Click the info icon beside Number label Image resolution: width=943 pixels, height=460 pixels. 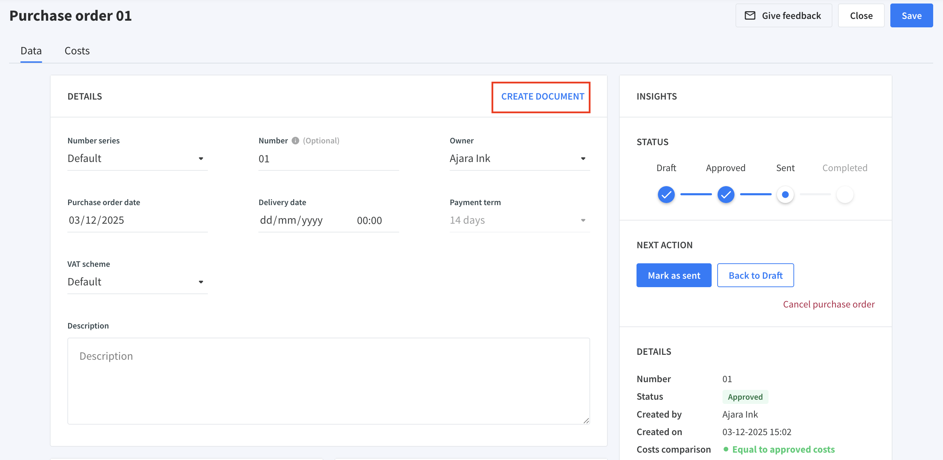coord(295,141)
